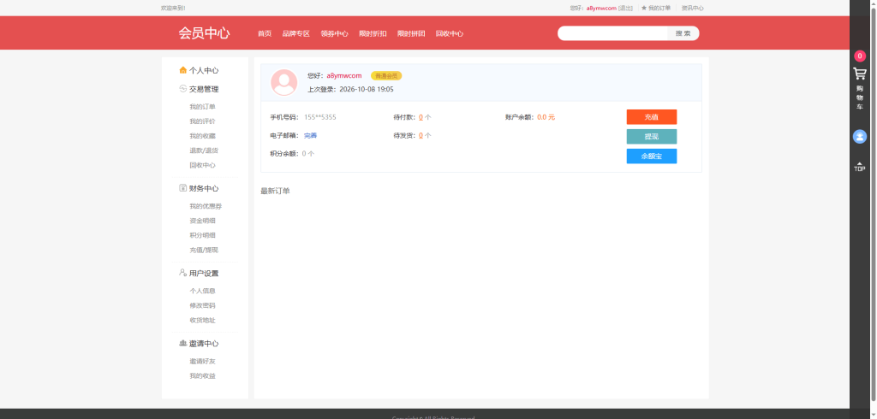877x419 pixels.
Task: Open 余额宝 button
Action: (652, 156)
